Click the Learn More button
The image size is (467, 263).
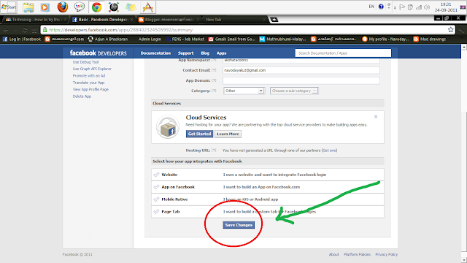228,134
